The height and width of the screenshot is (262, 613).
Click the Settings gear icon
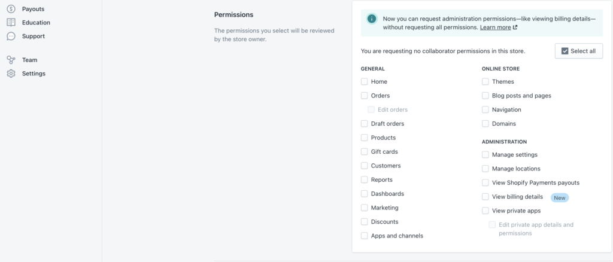tap(11, 74)
